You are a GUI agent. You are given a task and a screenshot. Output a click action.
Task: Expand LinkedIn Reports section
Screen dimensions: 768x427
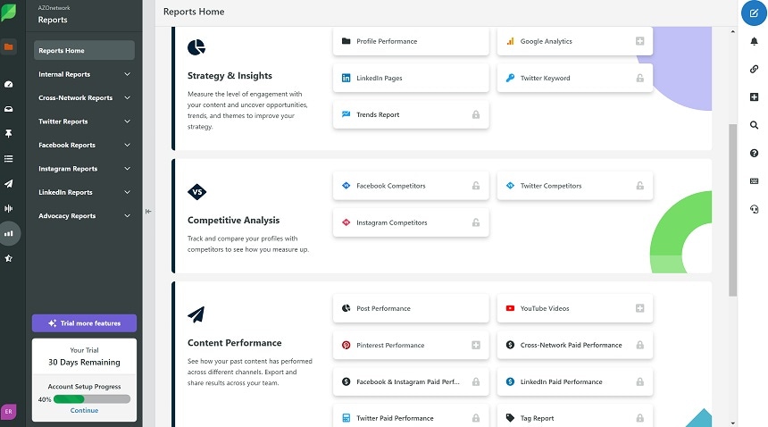[x=84, y=192]
